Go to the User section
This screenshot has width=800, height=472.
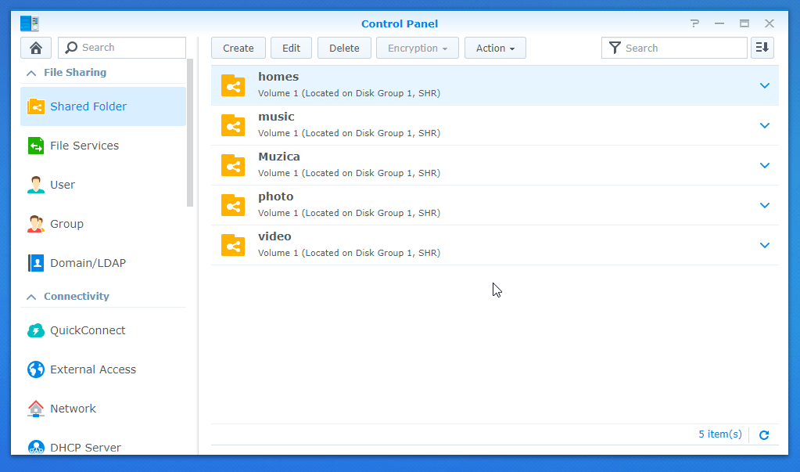point(62,185)
